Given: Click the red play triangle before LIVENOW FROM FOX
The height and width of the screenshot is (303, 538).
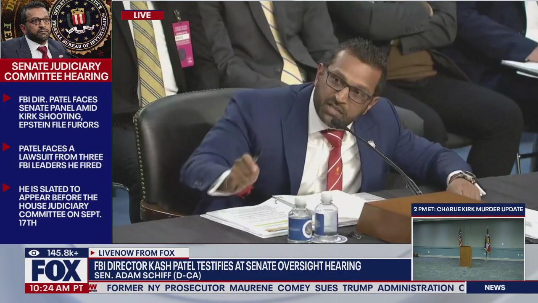Looking at the screenshot, I should [92, 253].
